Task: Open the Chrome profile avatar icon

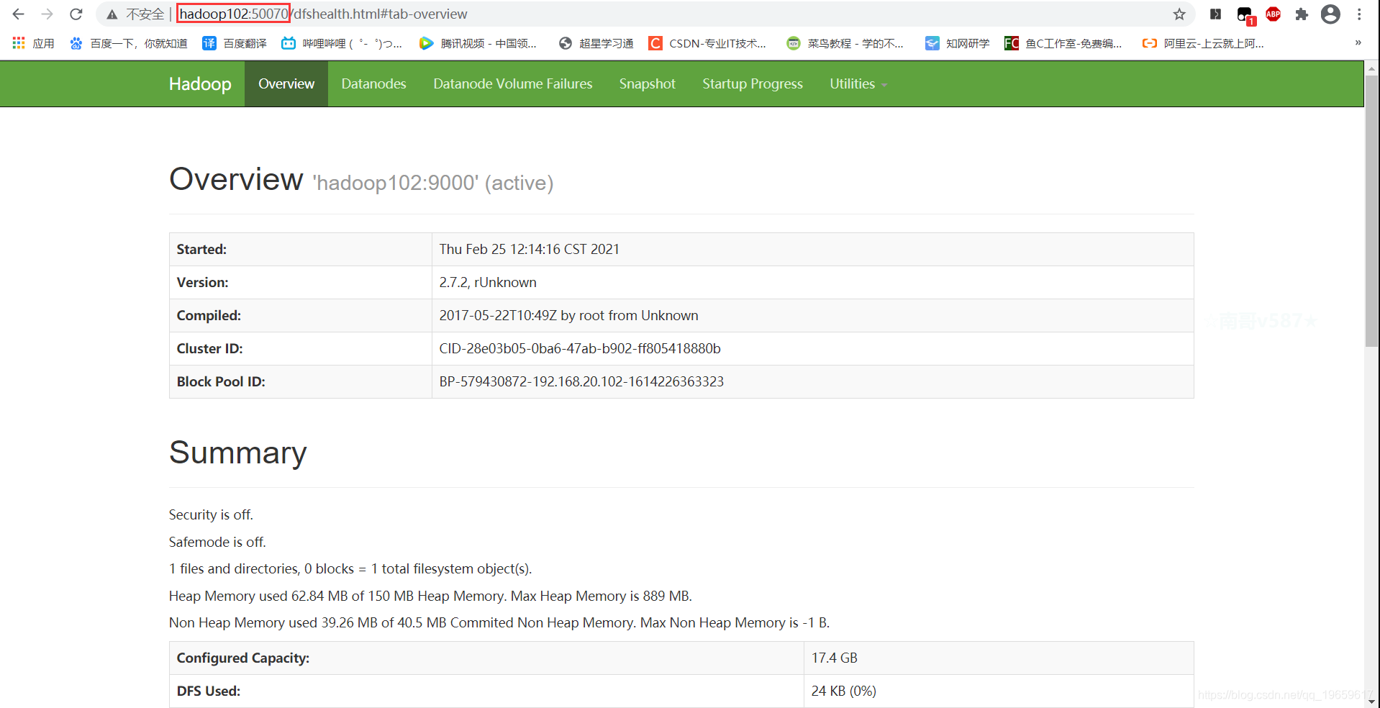Action: tap(1331, 14)
